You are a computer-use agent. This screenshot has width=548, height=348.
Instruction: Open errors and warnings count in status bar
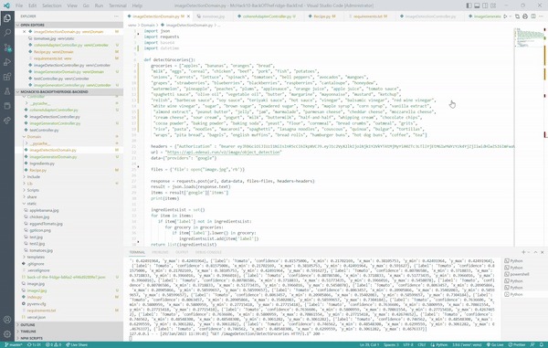tap(54, 344)
